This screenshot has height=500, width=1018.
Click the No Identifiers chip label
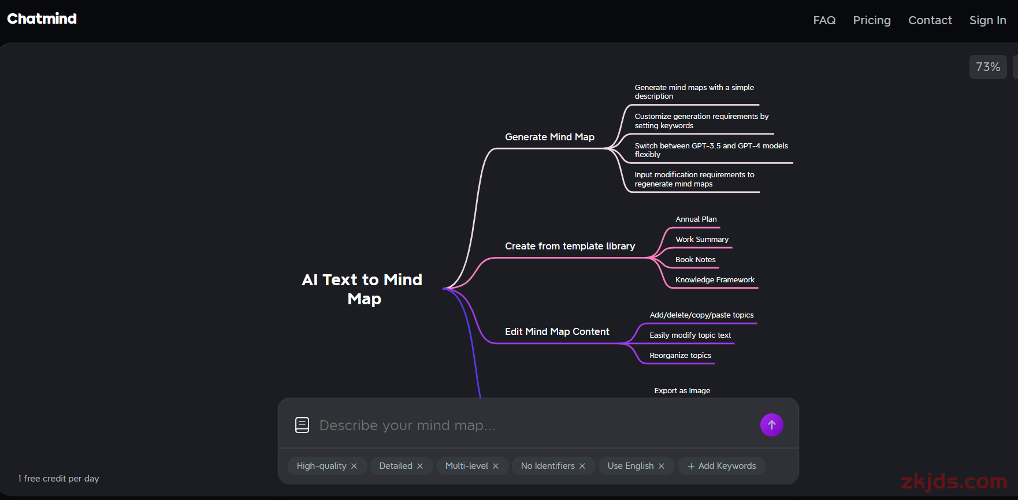pos(548,466)
